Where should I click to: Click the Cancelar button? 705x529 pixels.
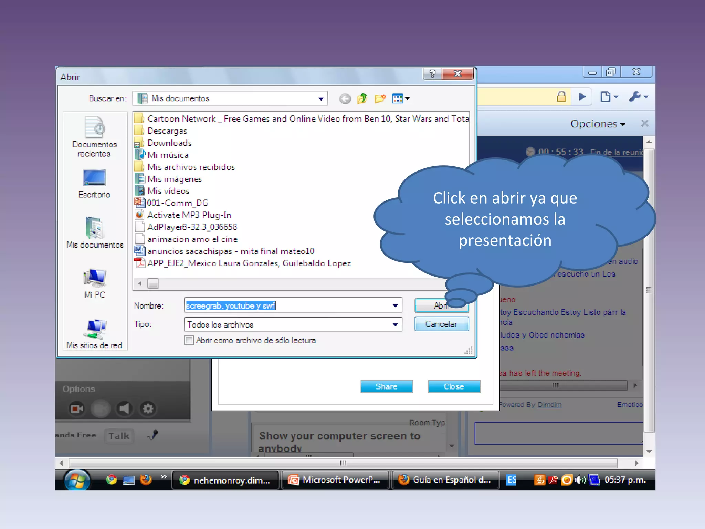pyautogui.click(x=441, y=324)
